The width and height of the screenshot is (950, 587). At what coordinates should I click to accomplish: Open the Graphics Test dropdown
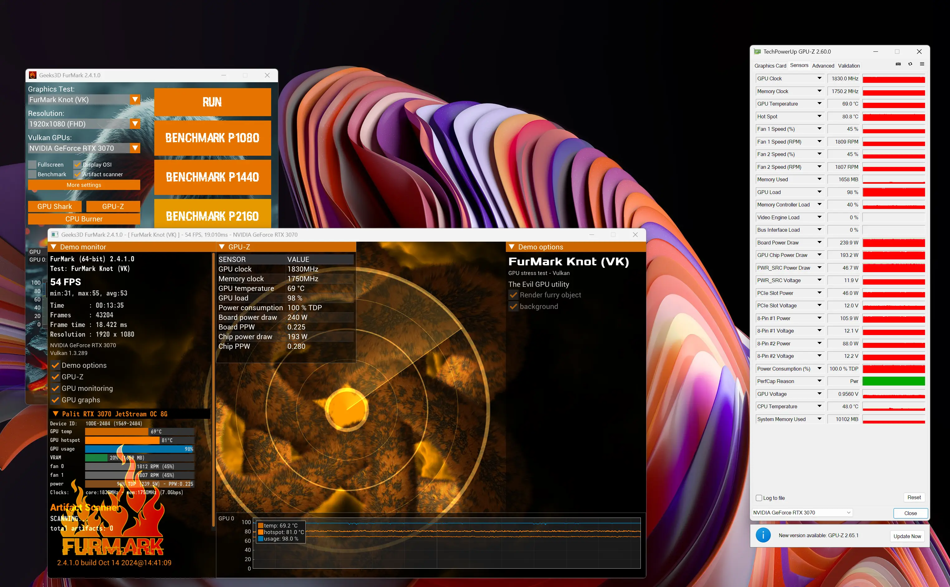[135, 100]
